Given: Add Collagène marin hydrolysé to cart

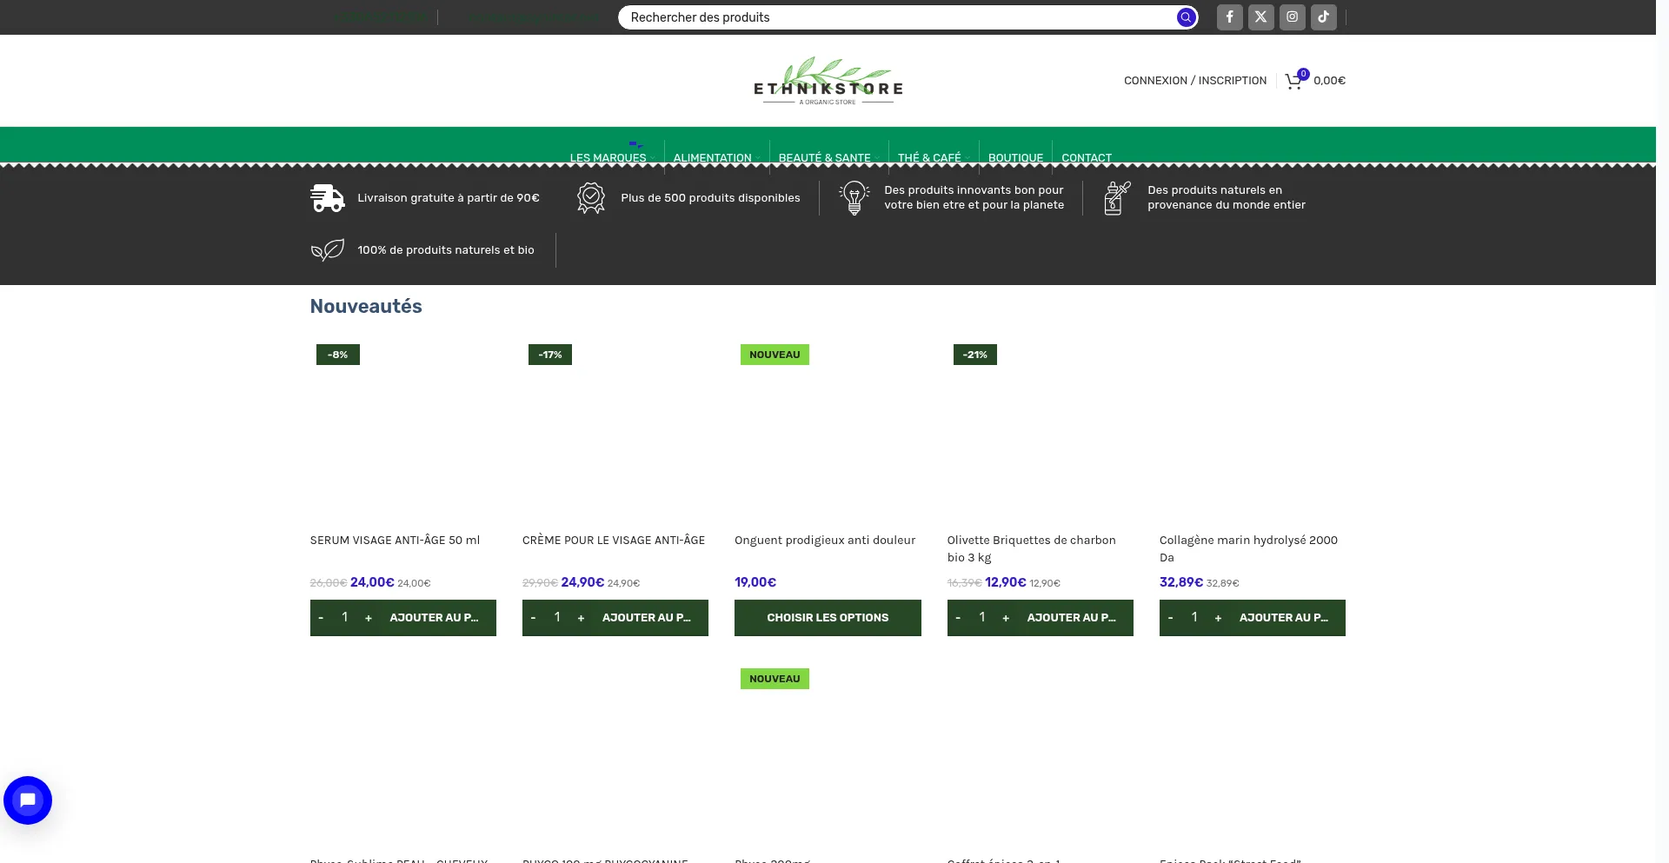Looking at the screenshot, I should point(1284,618).
